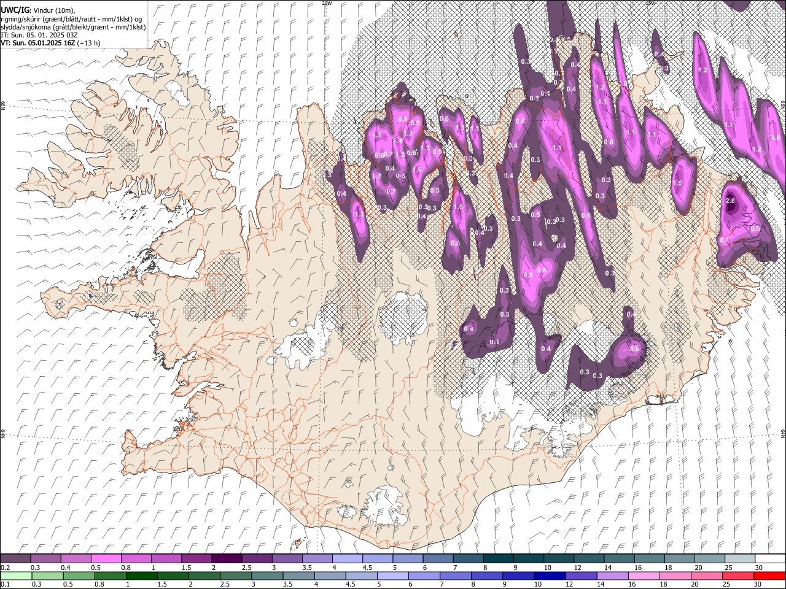Image resolution: width=786 pixels, height=589 pixels.
Task: Pick upper legend swatch between 4.5 and 5
Action: point(378,559)
